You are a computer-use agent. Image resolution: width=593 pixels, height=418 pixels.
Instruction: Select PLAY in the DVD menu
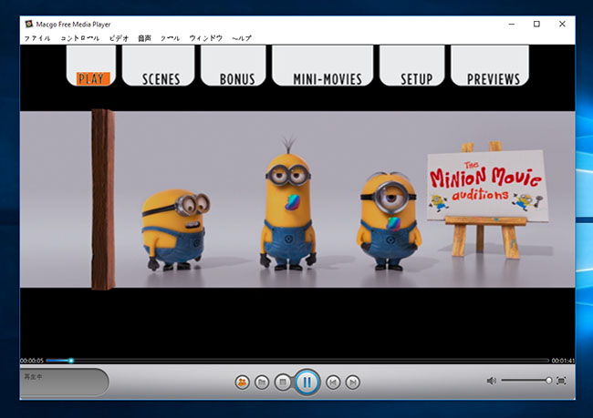pos(92,78)
